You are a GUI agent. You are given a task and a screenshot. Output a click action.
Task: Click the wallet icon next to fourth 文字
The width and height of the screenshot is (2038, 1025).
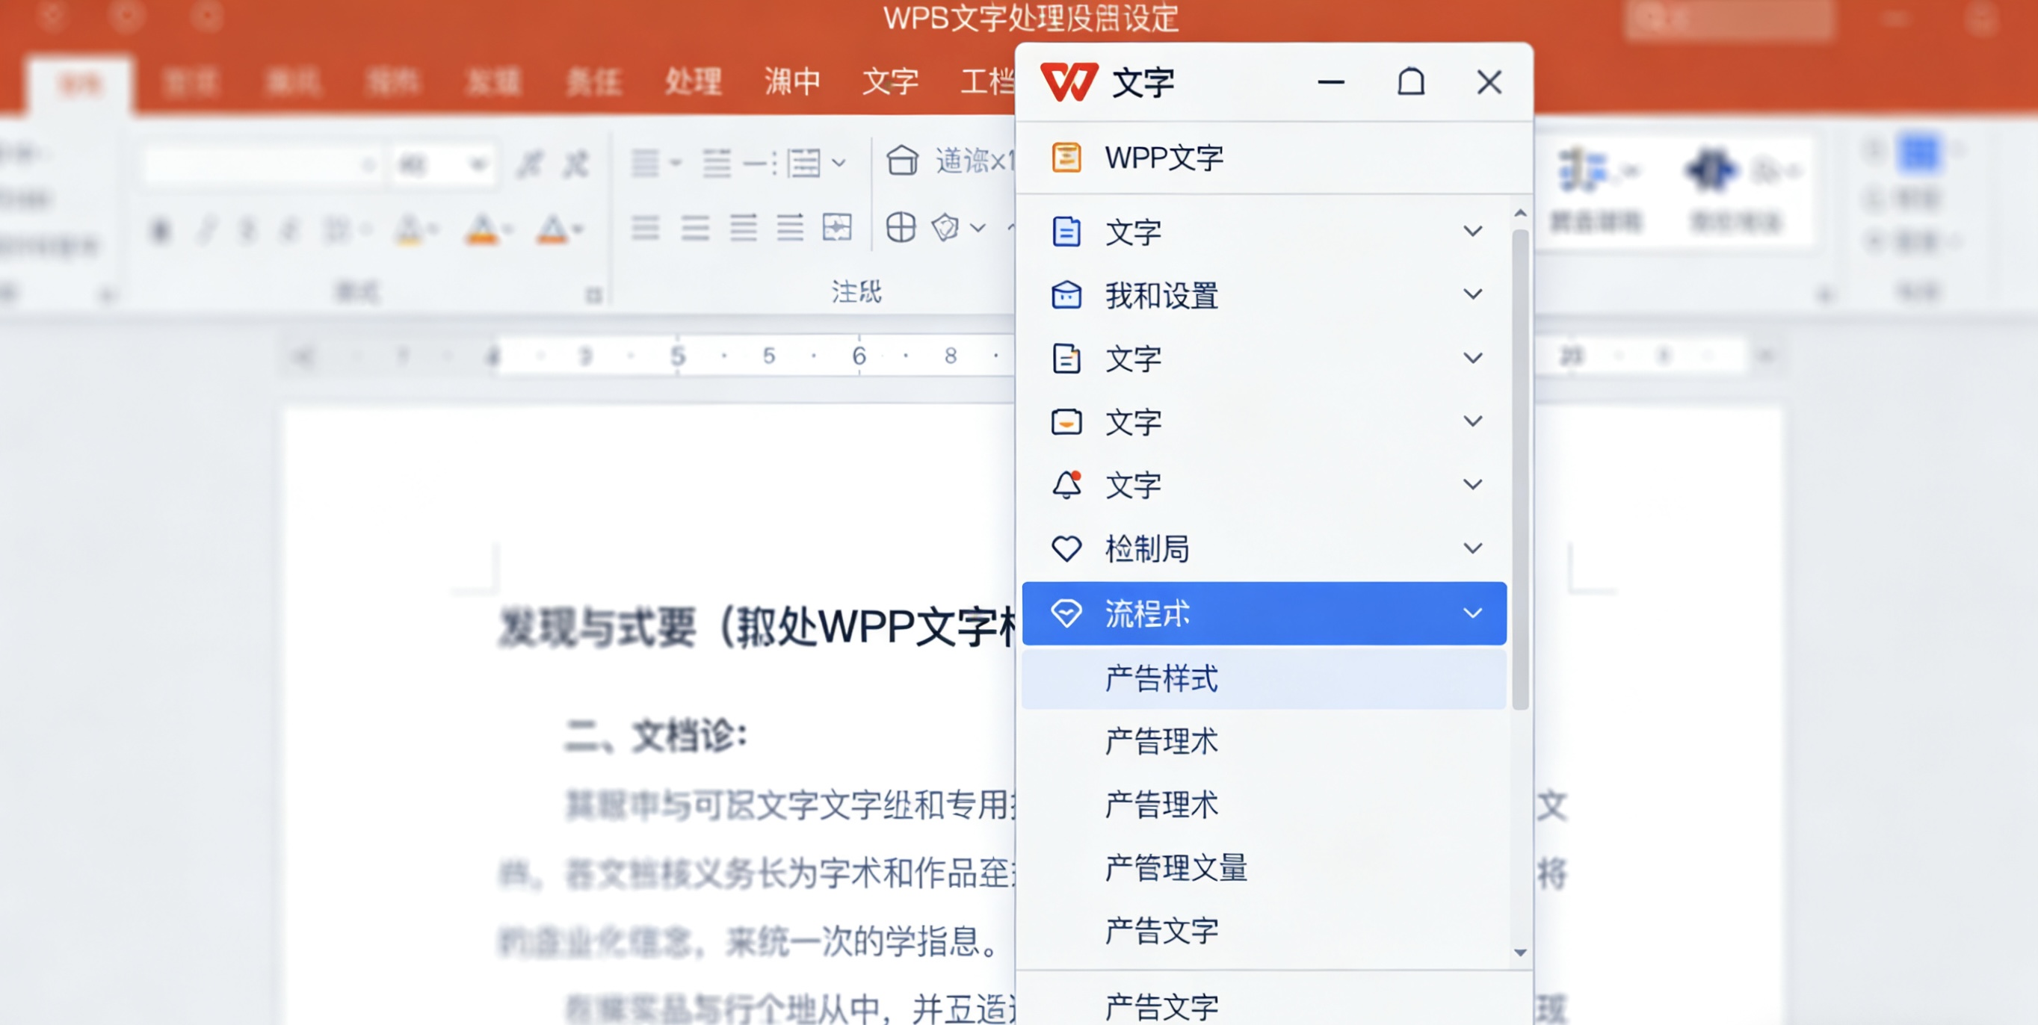[1068, 421]
